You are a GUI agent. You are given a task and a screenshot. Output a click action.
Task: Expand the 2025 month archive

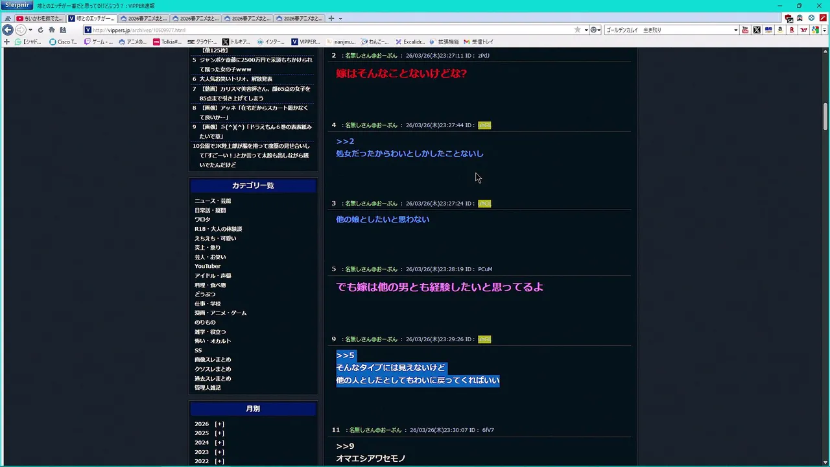click(219, 433)
